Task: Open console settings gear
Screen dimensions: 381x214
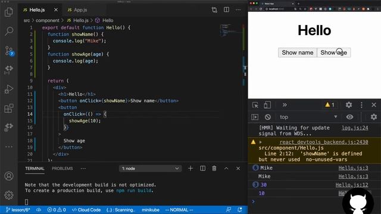Action: (x=374, y=117)
